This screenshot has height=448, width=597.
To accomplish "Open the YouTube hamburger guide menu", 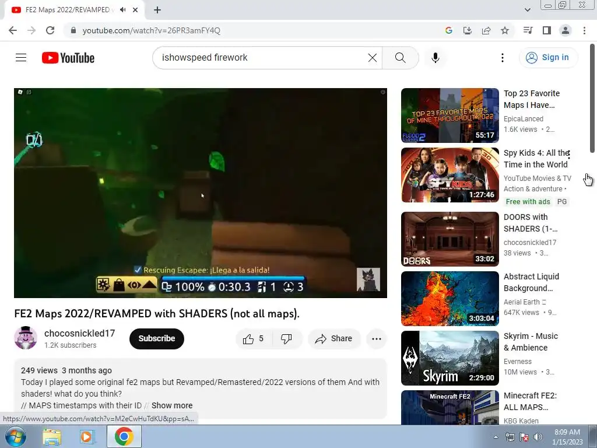I will (x=21, y=58).
